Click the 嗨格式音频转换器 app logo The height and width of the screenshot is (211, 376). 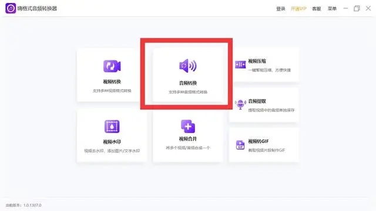(x=11, y=8)
